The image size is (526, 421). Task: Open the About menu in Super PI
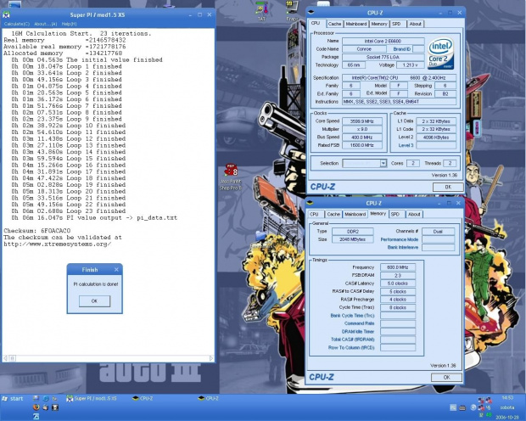tap(45, 24)
